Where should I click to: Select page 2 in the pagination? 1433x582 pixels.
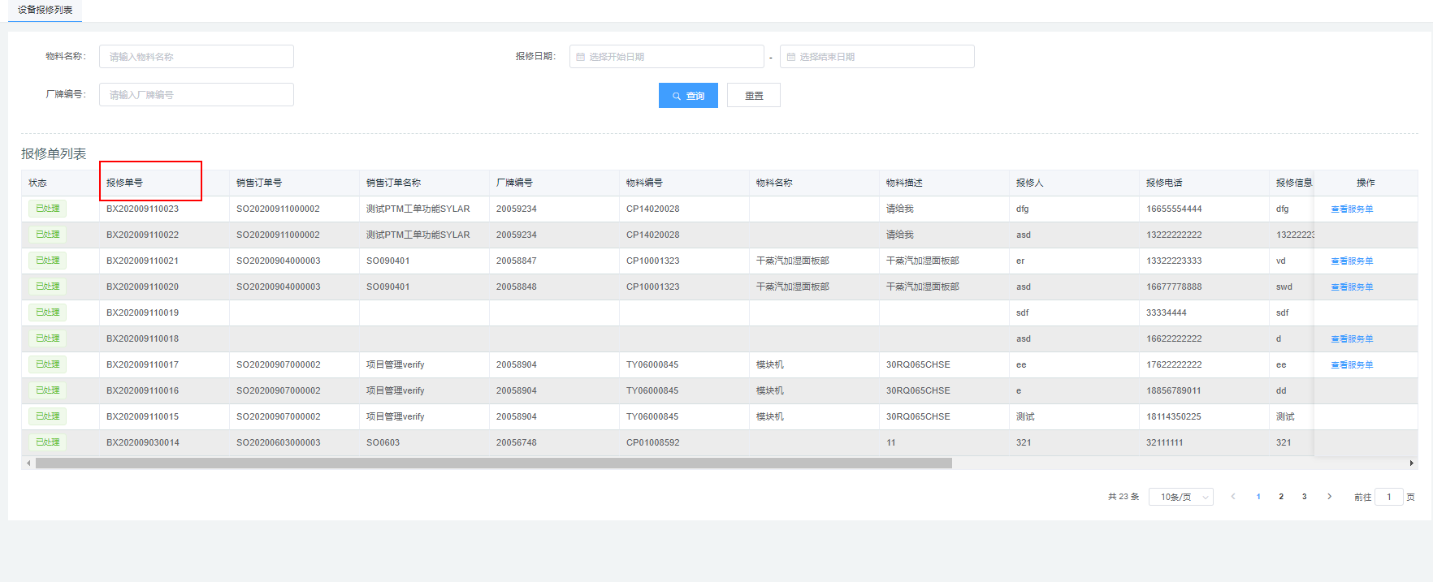tap(1281, 497)
